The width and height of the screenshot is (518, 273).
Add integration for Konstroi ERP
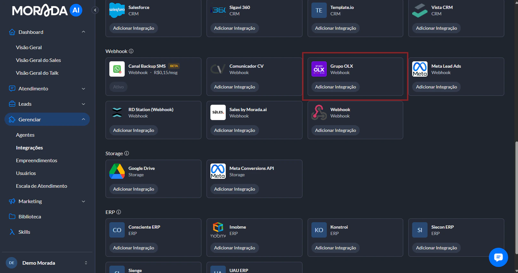point(335,248)
